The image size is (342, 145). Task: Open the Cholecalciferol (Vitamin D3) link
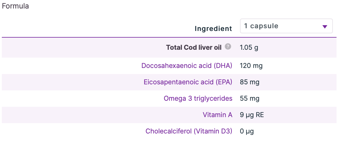[x=189, y=131]
